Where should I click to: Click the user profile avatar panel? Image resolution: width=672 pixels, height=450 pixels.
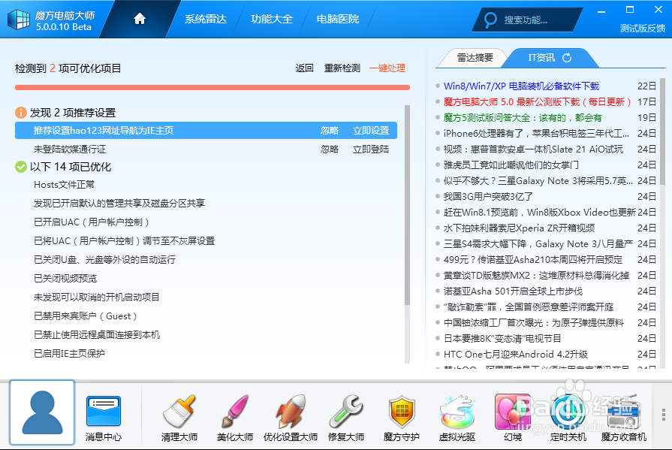click(41, 412)
